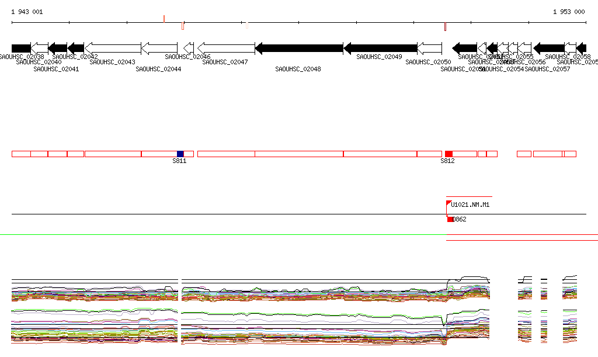Image resolution: width=598 pixels, height=357 pixels.
Task: Select the black gene arrow left of SAOUHSC_02055
Action: click(x=492, y=48)
